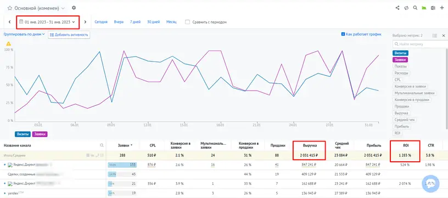Open the chat support bubble
448x198 pixels.
coord(430,183)
